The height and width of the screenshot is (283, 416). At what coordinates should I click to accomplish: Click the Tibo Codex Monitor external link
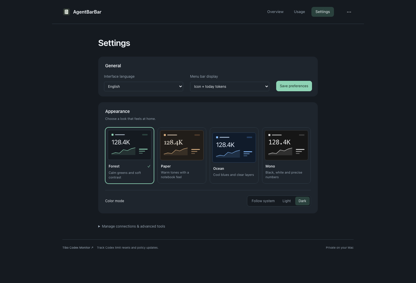click(x=78, y=247)
